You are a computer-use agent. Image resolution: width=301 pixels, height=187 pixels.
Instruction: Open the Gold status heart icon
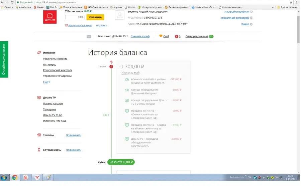(161, 36)
